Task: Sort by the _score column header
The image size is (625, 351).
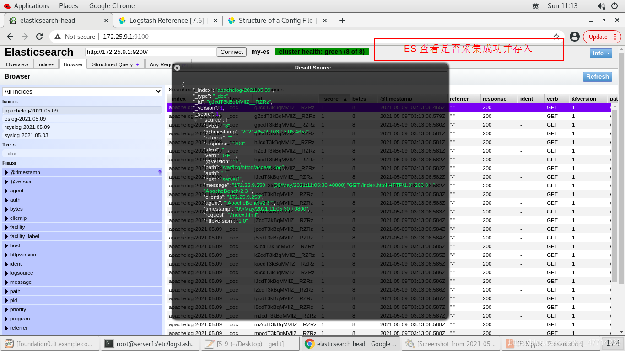Action: 334,99
